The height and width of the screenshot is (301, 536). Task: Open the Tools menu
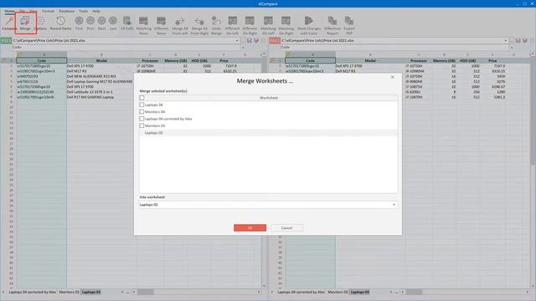tap(84, 11)
